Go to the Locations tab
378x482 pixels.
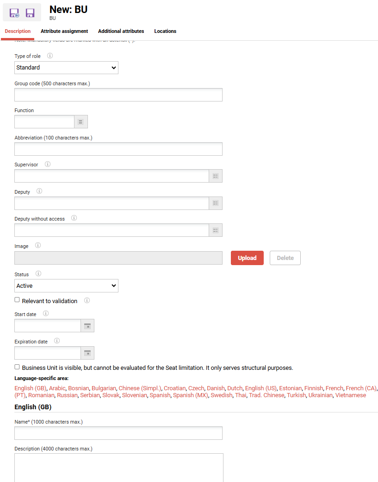(x=165, y=31)
